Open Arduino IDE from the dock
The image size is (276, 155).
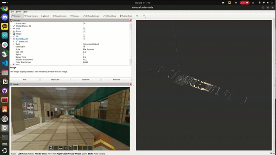[x=5, y=35]
